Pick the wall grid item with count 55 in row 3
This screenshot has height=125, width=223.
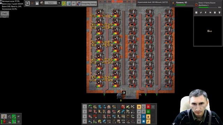123,117
